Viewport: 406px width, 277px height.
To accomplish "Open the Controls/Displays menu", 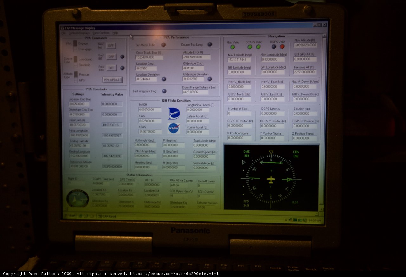I will [79, 33].
